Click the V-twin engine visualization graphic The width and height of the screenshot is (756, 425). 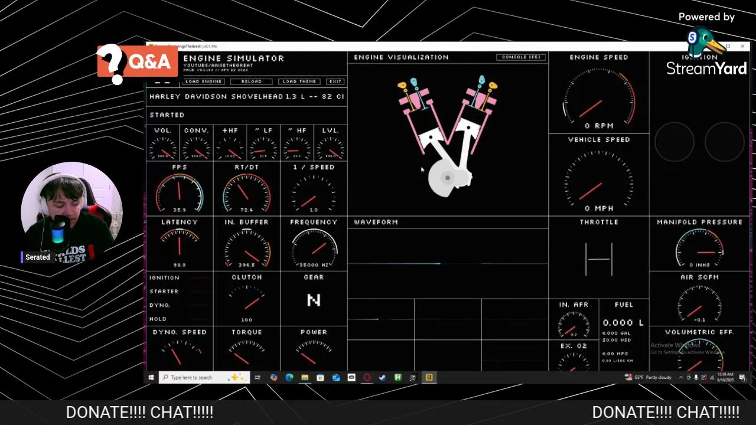(x=447, y=136)
